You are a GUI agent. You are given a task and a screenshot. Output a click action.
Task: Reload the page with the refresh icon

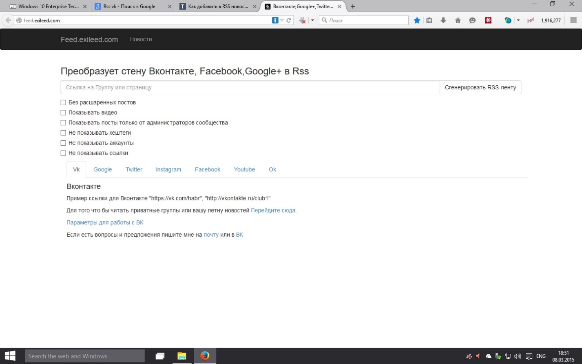(289, 20)
